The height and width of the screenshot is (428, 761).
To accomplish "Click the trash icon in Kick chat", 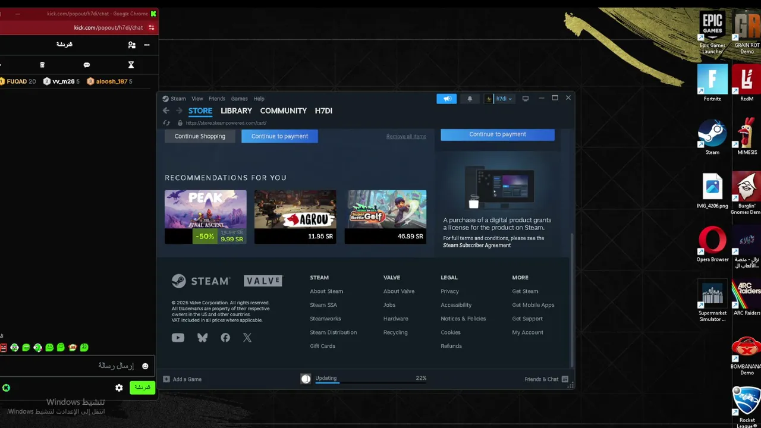I will point(42,65).
